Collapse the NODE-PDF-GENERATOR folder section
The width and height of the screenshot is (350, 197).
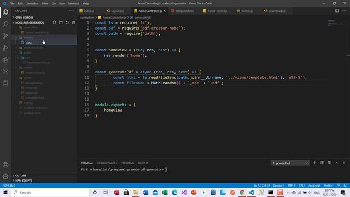(30, 22)
